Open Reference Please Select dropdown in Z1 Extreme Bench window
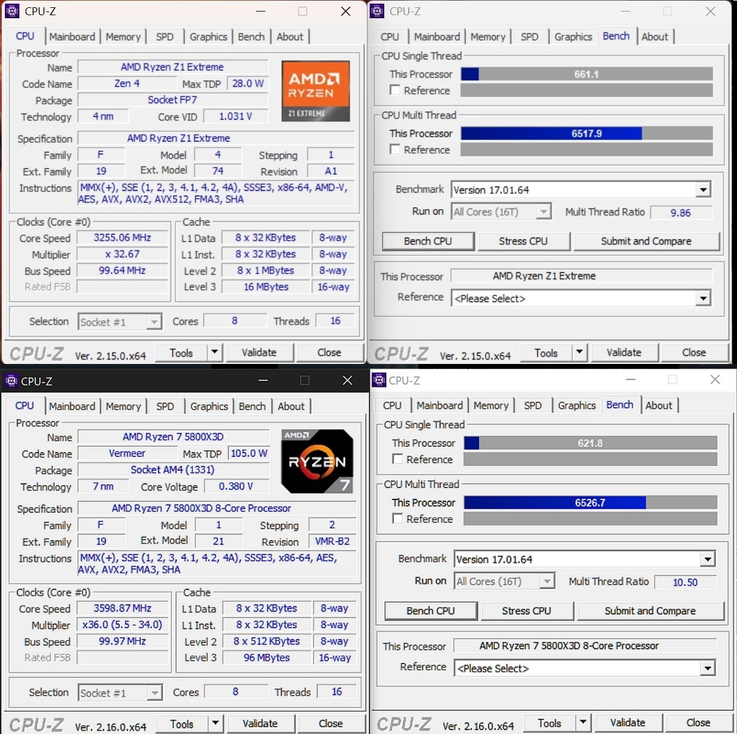Screen dimensions: 737x734 [703, 298]
